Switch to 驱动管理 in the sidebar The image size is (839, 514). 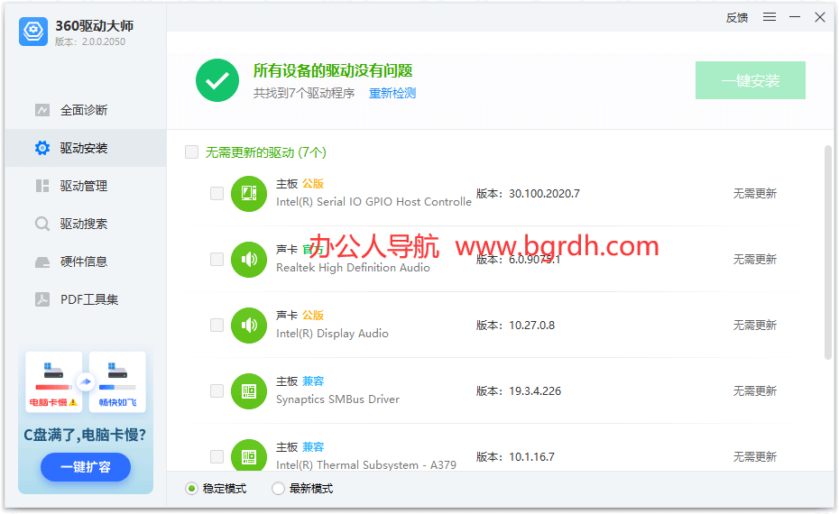click(83, 186)
